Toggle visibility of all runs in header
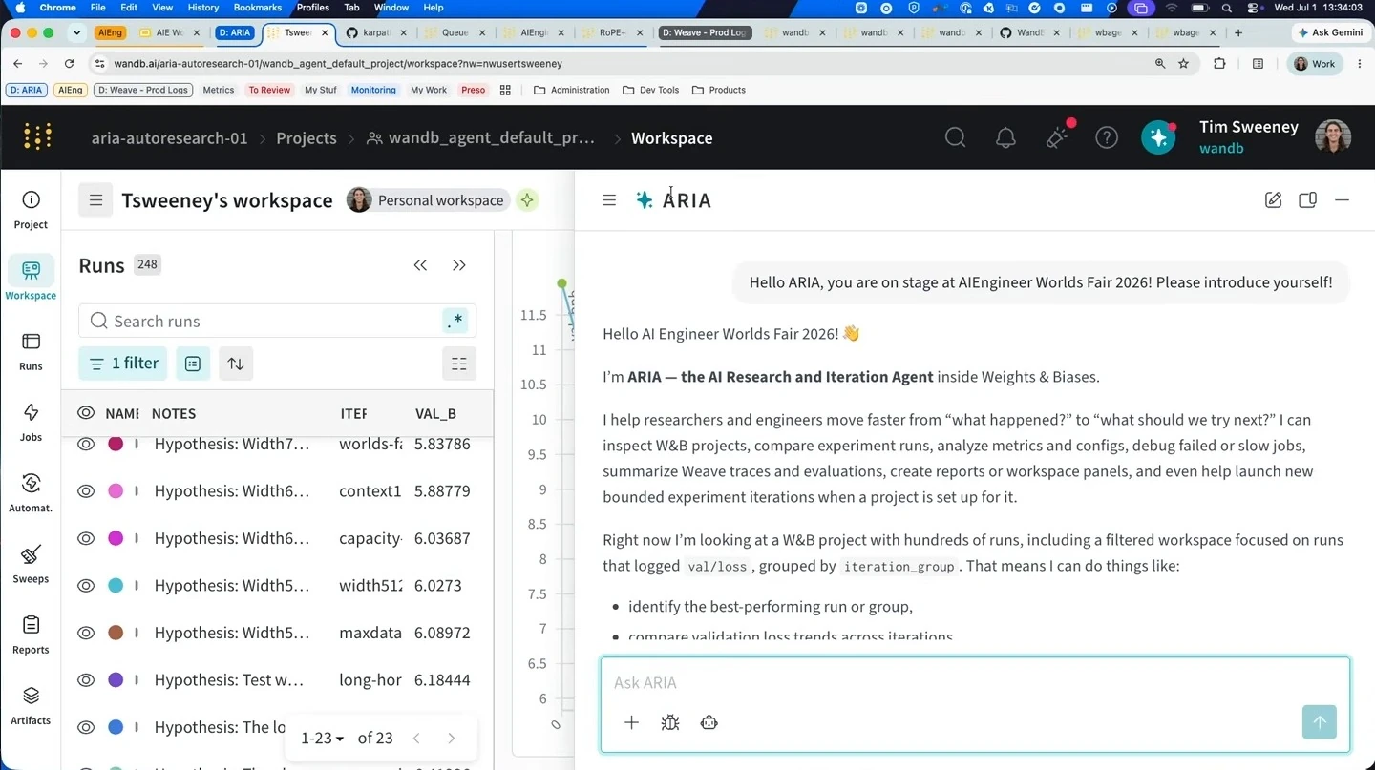This screenshot has height=770, width=1375. click(x=86, y=413)
